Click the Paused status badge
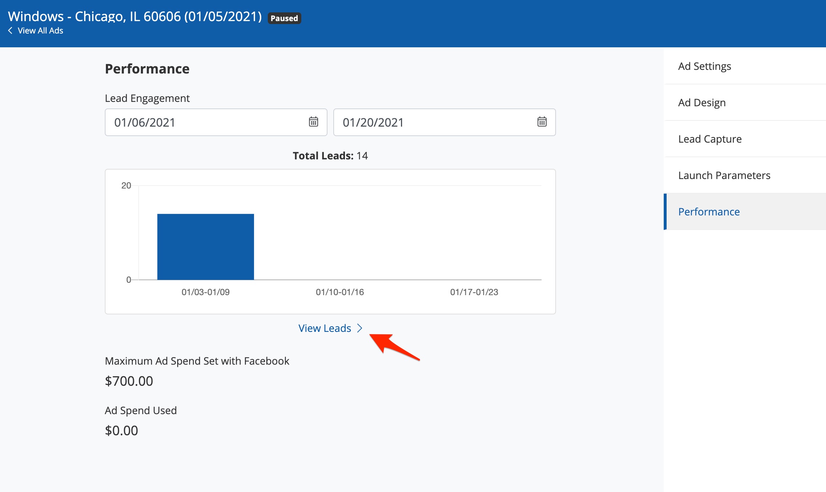This screenshot has height=492, width=826. pyautogui.click(x=284, y=18)
